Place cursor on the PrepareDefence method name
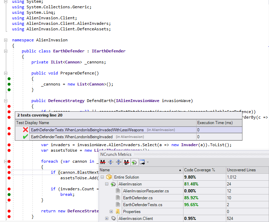 pos(77,73)
